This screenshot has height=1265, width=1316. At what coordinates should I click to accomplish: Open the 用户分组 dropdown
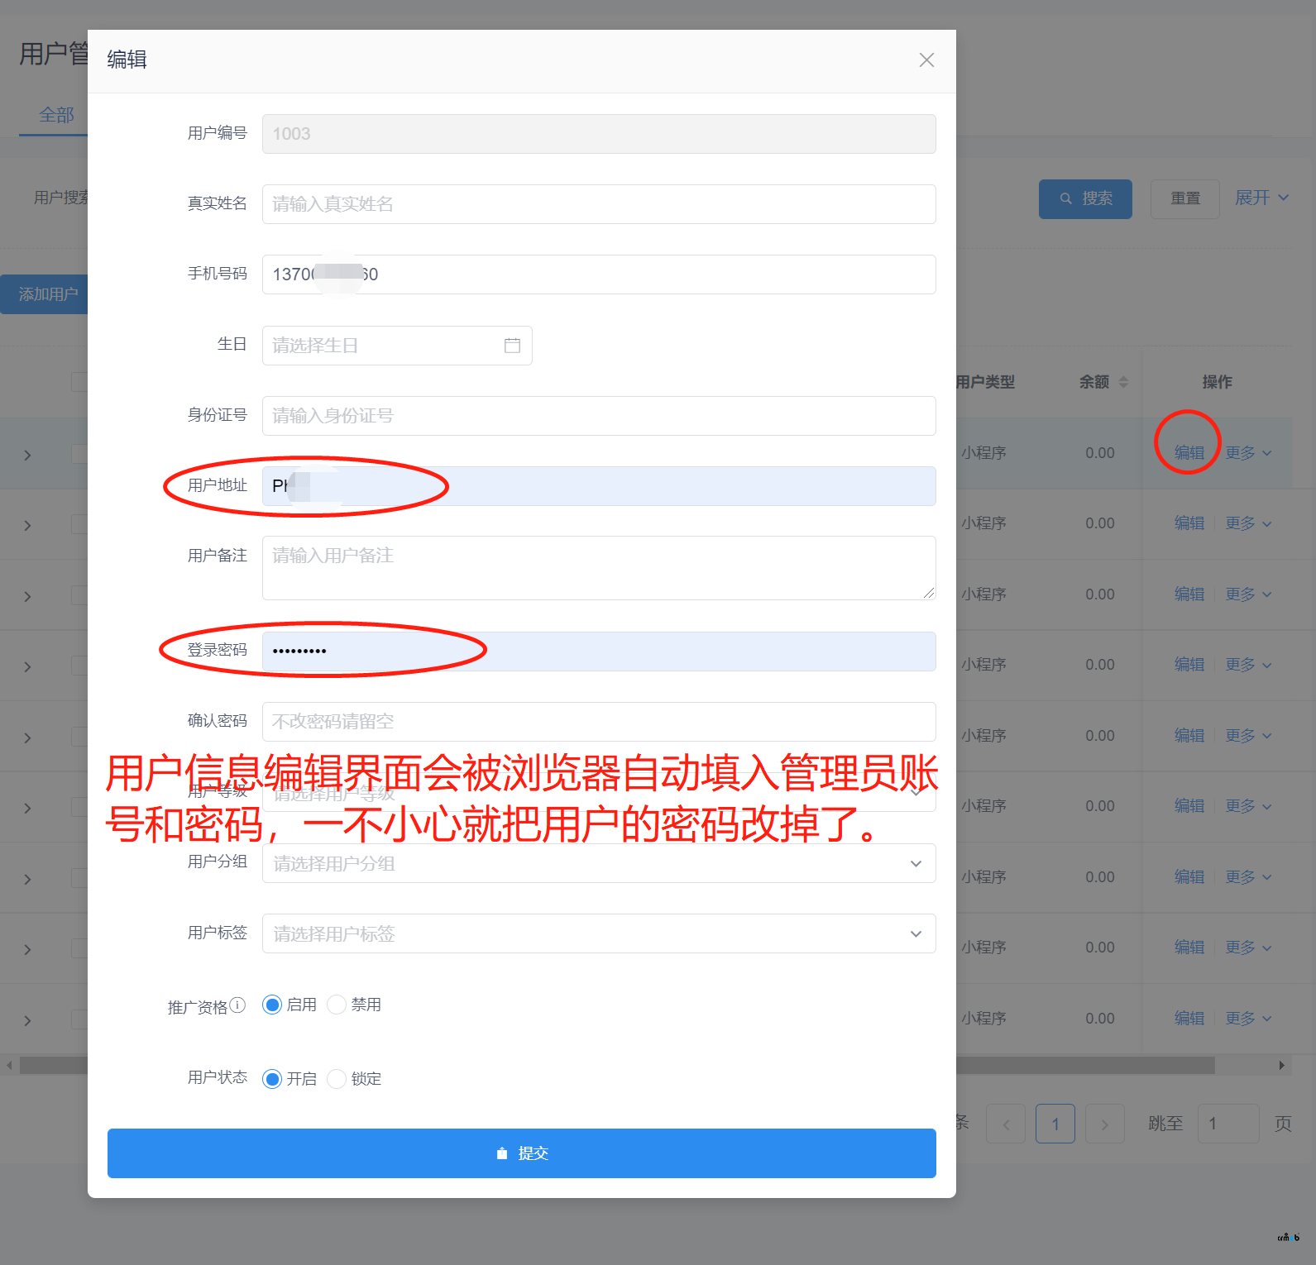(599, 863)
